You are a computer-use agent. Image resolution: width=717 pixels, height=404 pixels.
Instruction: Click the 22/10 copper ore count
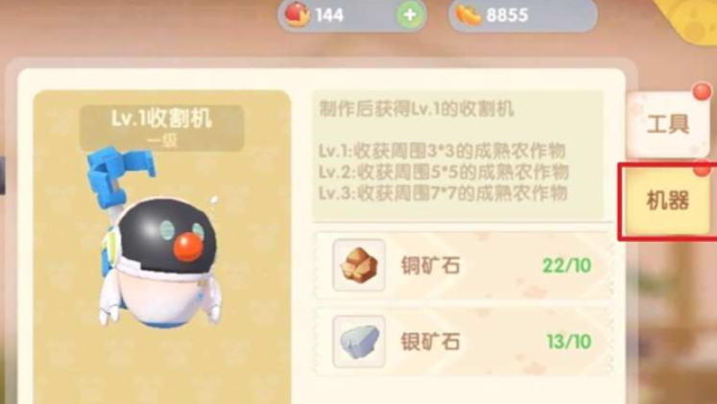click(x=567, y=266)
